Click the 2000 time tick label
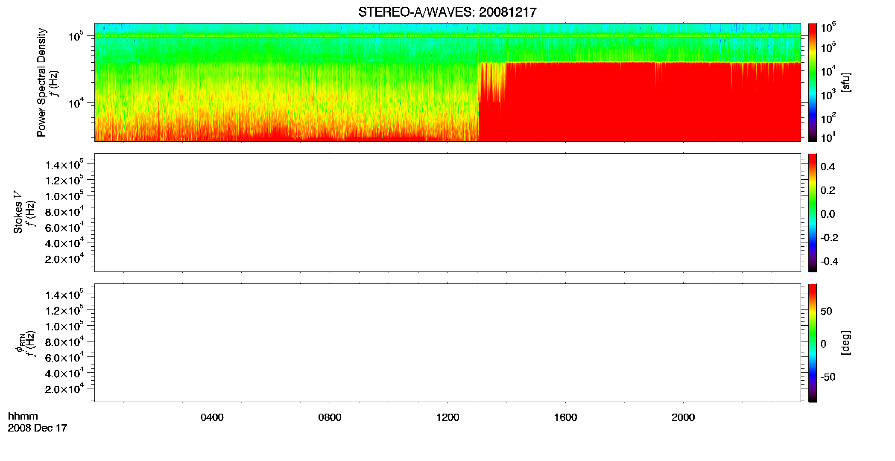 click(683, 417)
